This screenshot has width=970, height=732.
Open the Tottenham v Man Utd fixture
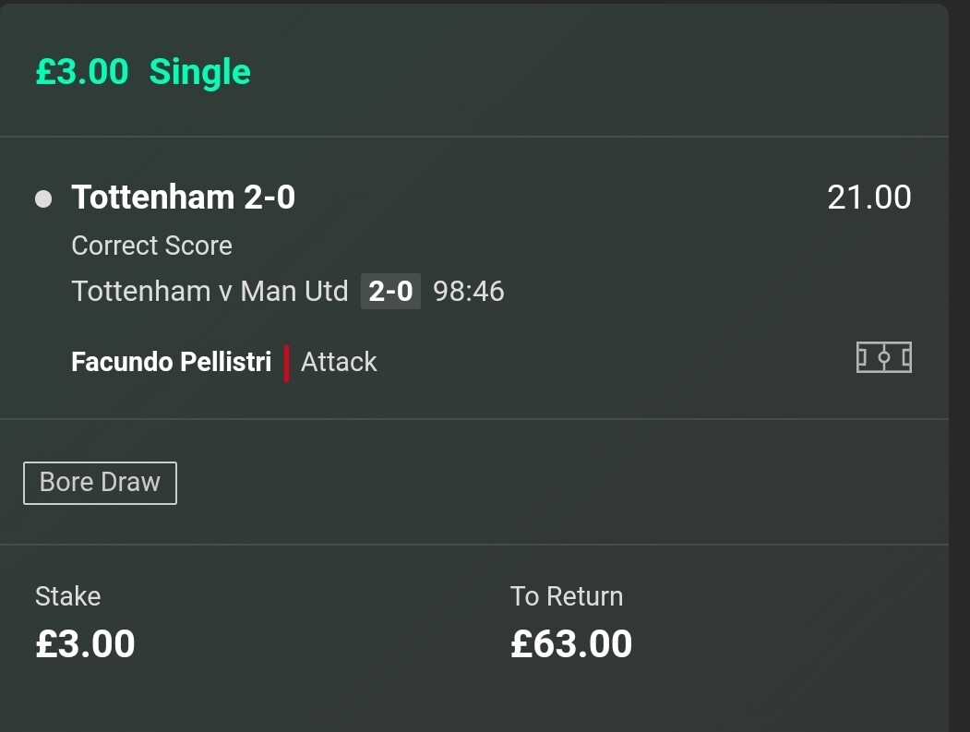tap(210, 292)
